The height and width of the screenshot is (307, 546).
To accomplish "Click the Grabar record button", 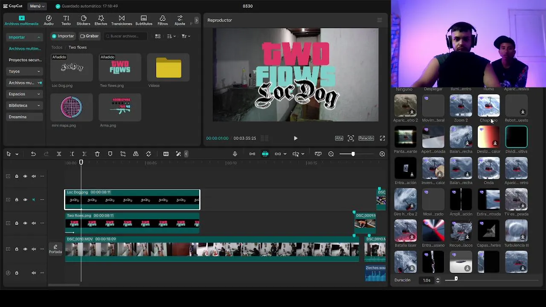I will (90, 36).
